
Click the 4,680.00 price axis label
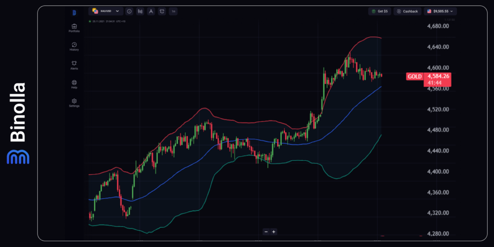tap(437, 26)
